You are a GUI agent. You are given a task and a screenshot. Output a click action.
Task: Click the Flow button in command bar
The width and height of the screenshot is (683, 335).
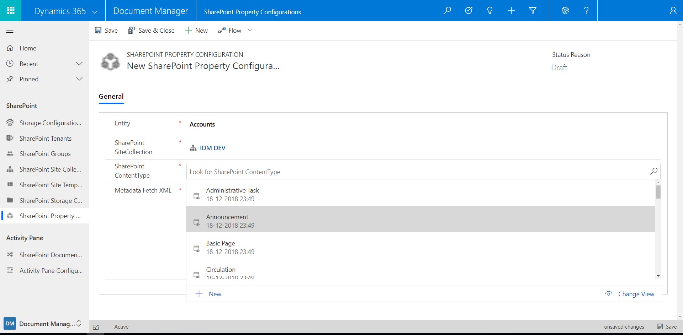click(230, 30)
